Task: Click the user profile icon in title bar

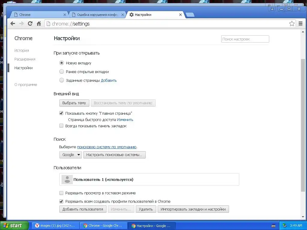Action: [x=272, y=9]
